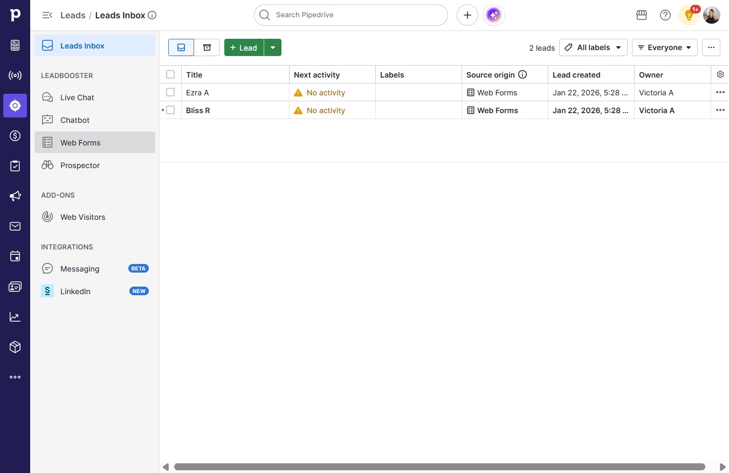Open Mail envelope icon in rail

point(15,226)
